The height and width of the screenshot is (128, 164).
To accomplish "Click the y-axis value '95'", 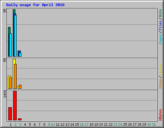I will (5, 11).
